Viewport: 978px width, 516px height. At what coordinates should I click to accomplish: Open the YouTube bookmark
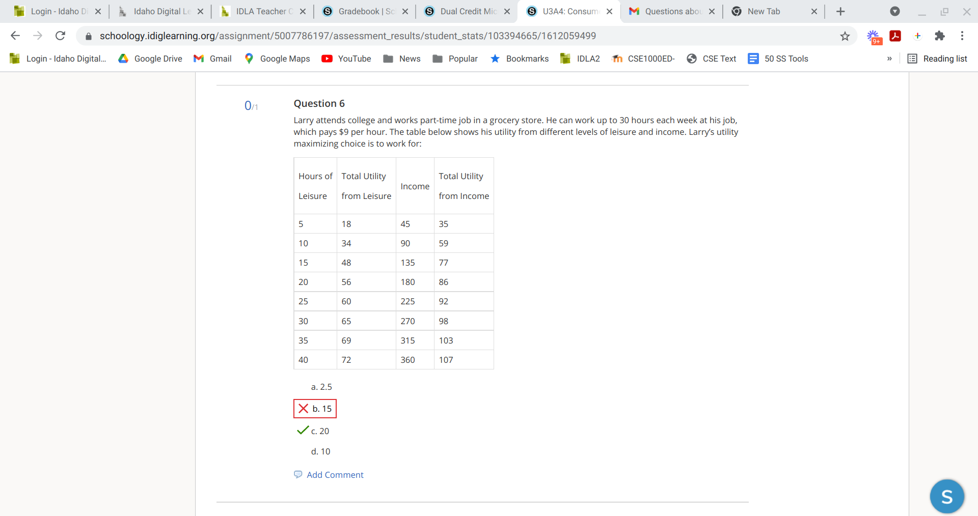coord(346,59)
